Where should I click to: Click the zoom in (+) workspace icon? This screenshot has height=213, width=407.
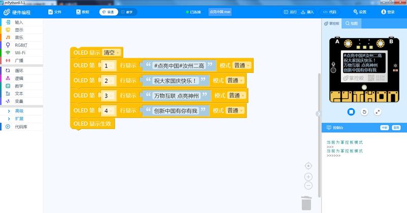(308, 176)
